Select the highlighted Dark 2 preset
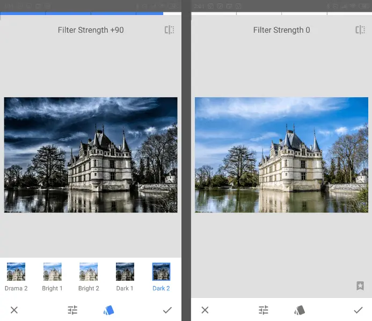The image size is (372, 321). point(161,273)
